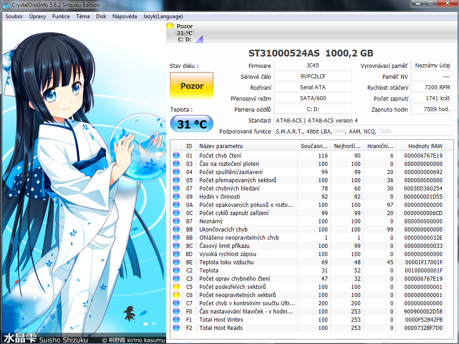Click the ST31000524AS 1000,2 GB disk title
This screenshot has width=459, height=344.
(311, 53)
